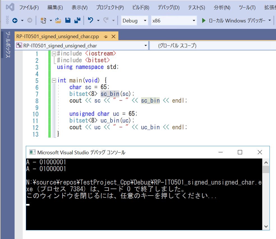Click the new project toolbar icon
This screenshot has width=276, height=239.
[43, 20]
